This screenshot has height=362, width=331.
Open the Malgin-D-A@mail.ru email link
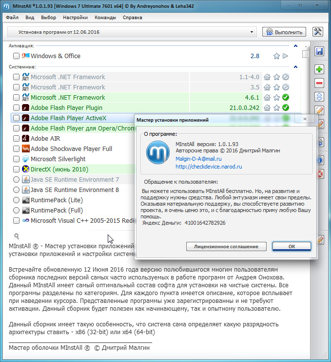point(198,159)
